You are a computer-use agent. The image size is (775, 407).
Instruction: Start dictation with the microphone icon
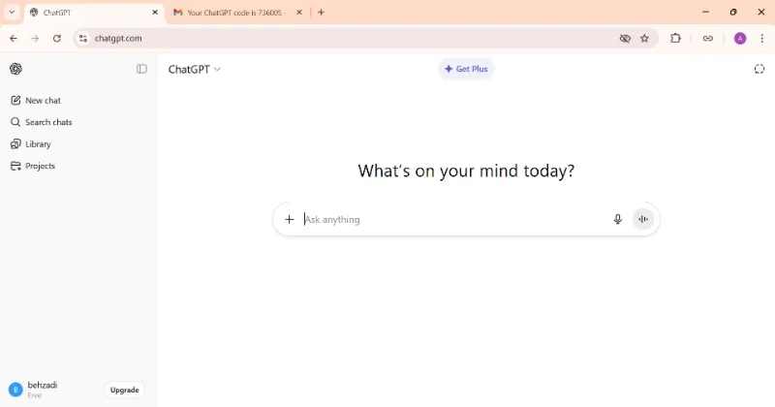point(617,219)
